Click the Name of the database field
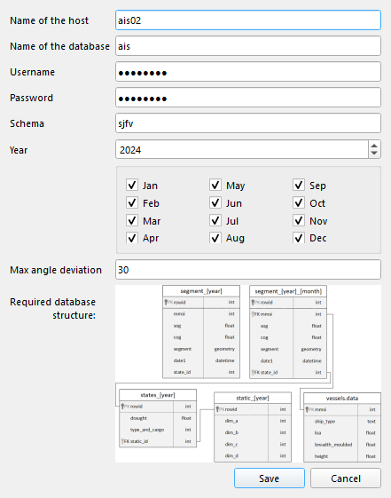 pos(248,46)
